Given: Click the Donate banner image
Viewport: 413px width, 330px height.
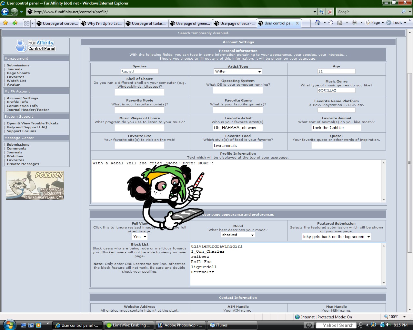Looking at the screenshot, I should (35, 185).
